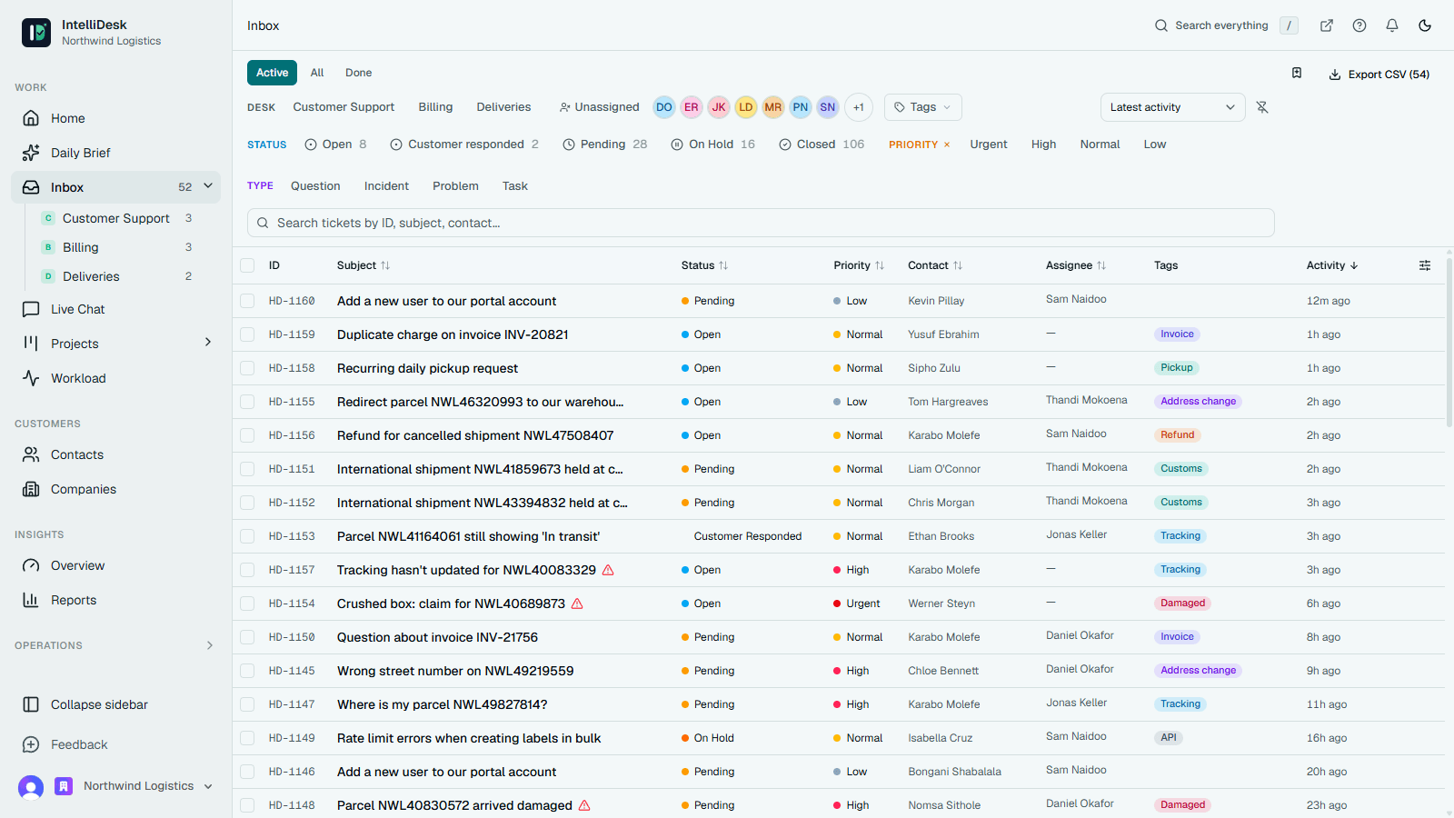Export CSV (54) tickets
1454x818 pixels.
[1379, 75]
